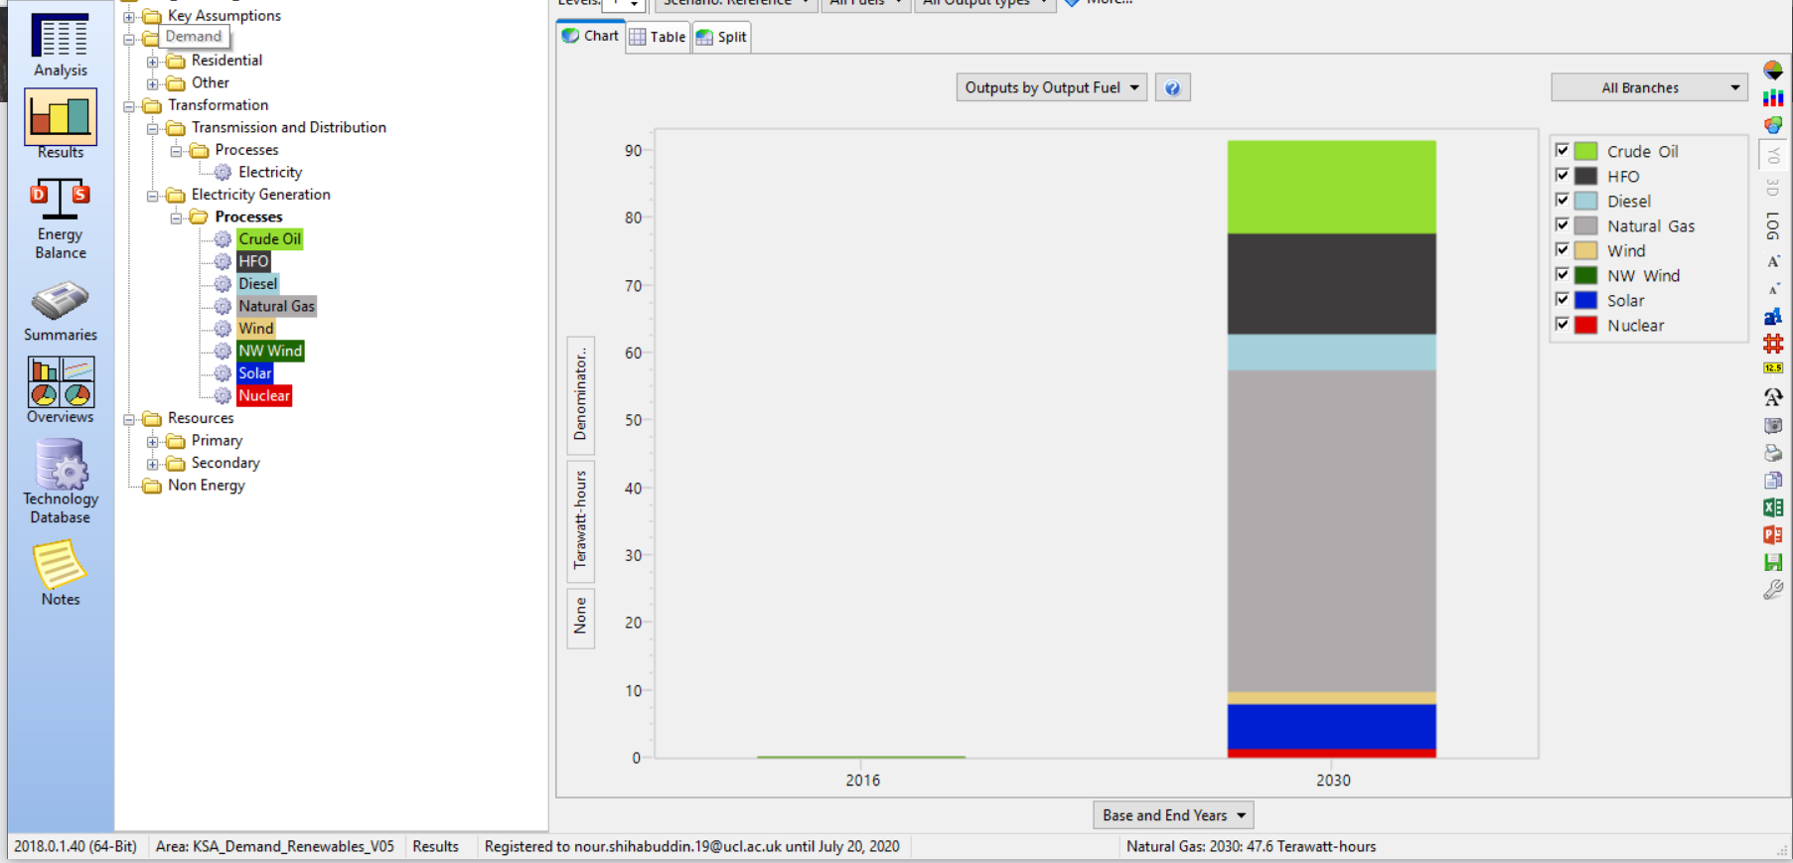Show data labels with 12.5 icon
Screen dimensions: 1793x863
[1773, 368]
